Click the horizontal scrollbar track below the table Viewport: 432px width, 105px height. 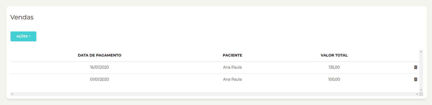tap(215, 94)
